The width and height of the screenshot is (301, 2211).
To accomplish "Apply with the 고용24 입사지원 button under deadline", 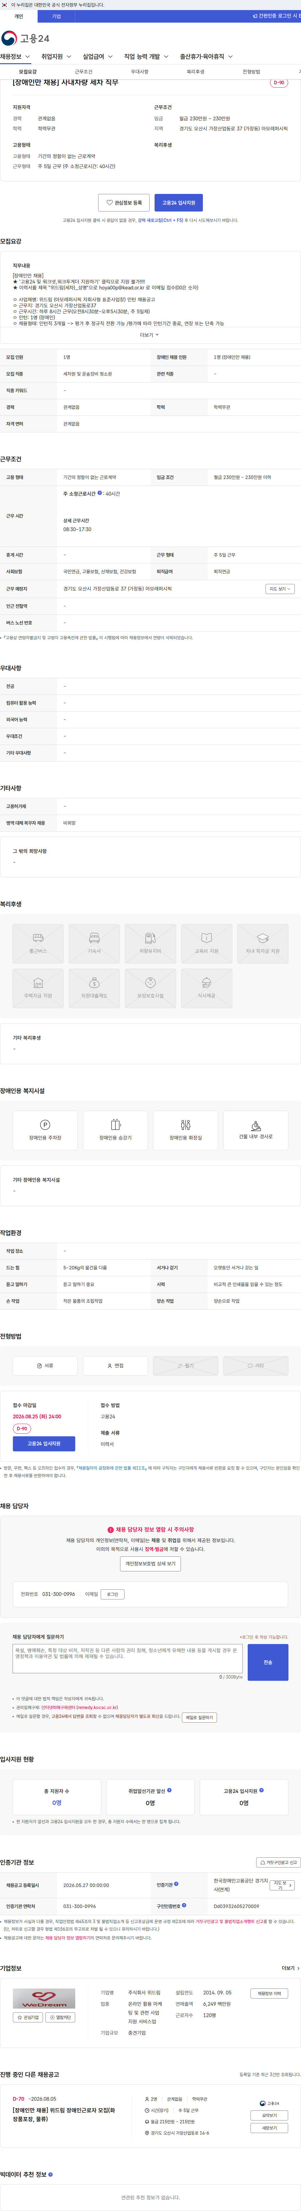I will tap(44, 1444).
